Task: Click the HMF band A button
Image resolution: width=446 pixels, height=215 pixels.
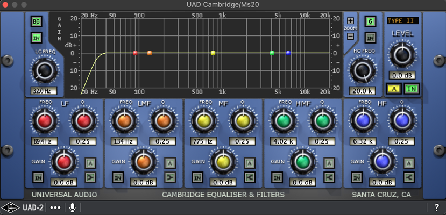Action: 329,163
